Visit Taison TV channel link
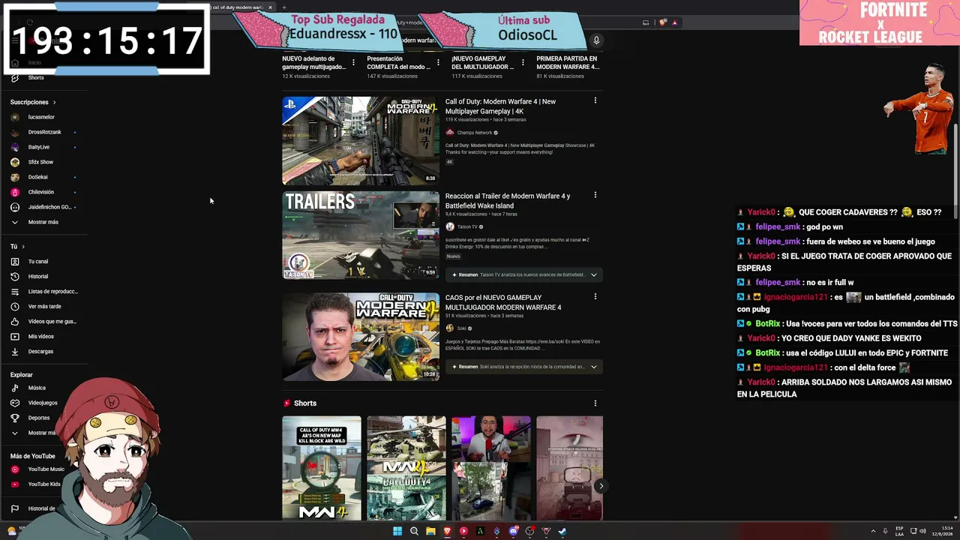 tap(467, 227)
